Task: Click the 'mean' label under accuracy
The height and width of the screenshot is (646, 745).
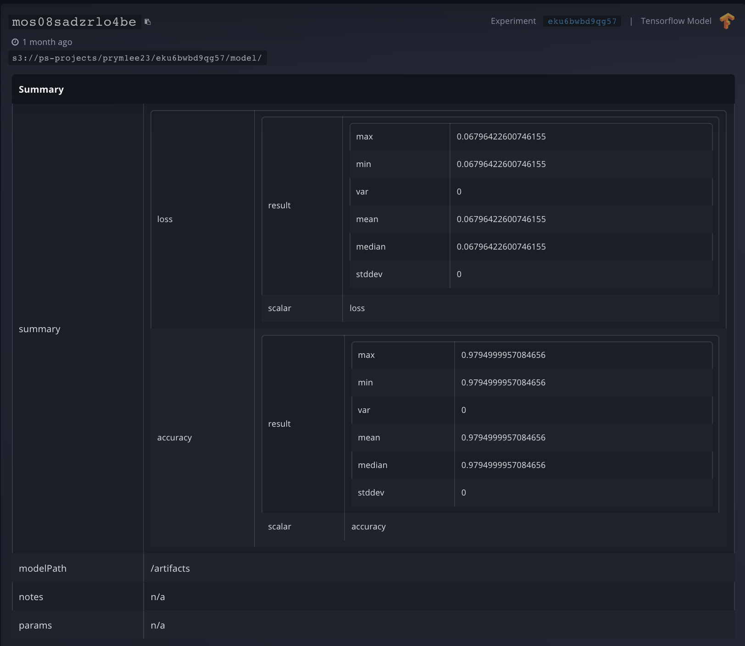Action: 369,438
